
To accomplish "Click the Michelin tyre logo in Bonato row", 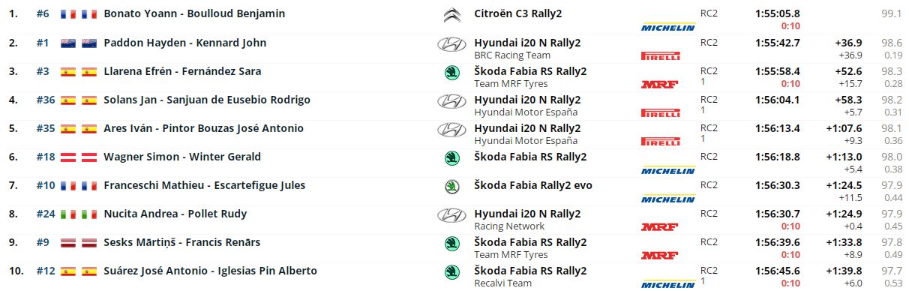I will (667, 27).
